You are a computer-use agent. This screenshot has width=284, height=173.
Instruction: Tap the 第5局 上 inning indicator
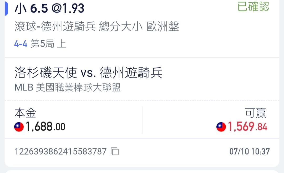[48, 44]
